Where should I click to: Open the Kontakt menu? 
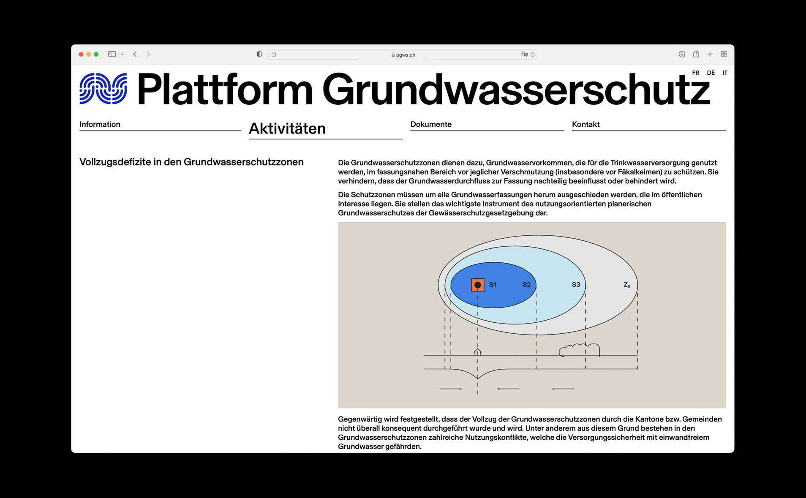click(649, 125)
